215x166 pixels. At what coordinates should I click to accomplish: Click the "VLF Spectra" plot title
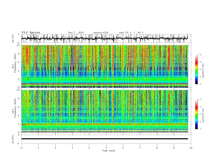pos(31,33)
